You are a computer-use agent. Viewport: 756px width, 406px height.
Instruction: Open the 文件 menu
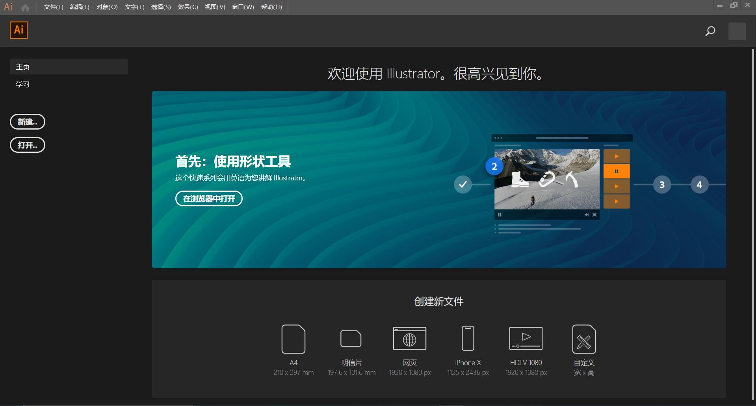tap(53, 7)
